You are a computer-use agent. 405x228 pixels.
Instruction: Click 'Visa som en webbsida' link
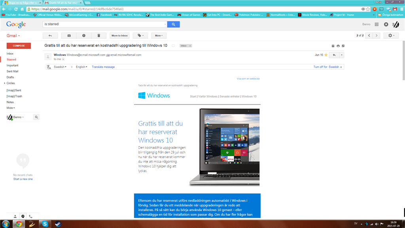248,79
